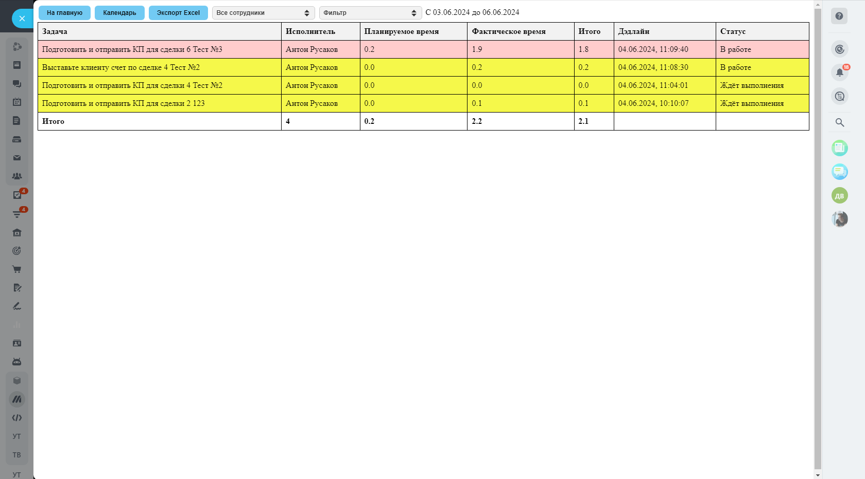Open notifications bell with 18 badge
Image resolution: width=865 pixels, height=479 pixels.
click(840, 72)
